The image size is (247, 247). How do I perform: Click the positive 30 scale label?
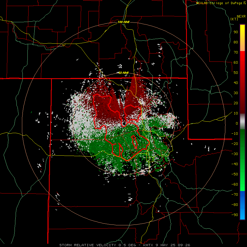point(236,93)
